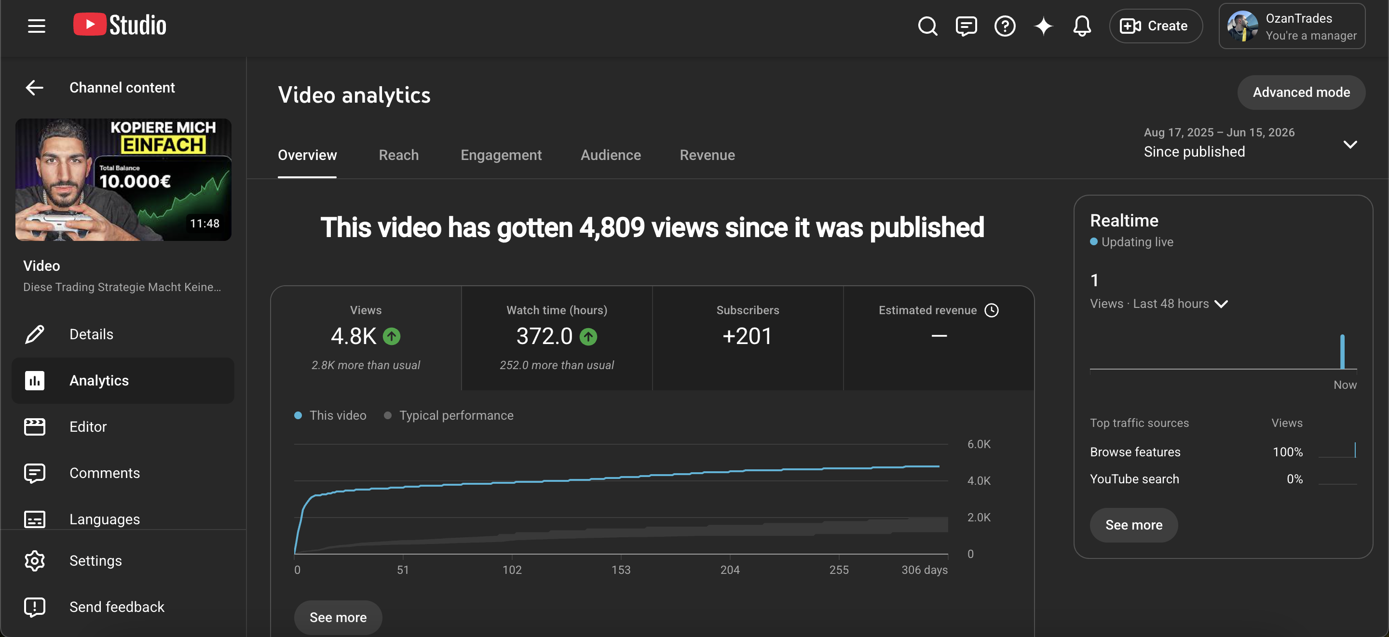Open the help question mark icon
Viewport: 1389px width, 637px height.
[x=1005, y=26]
